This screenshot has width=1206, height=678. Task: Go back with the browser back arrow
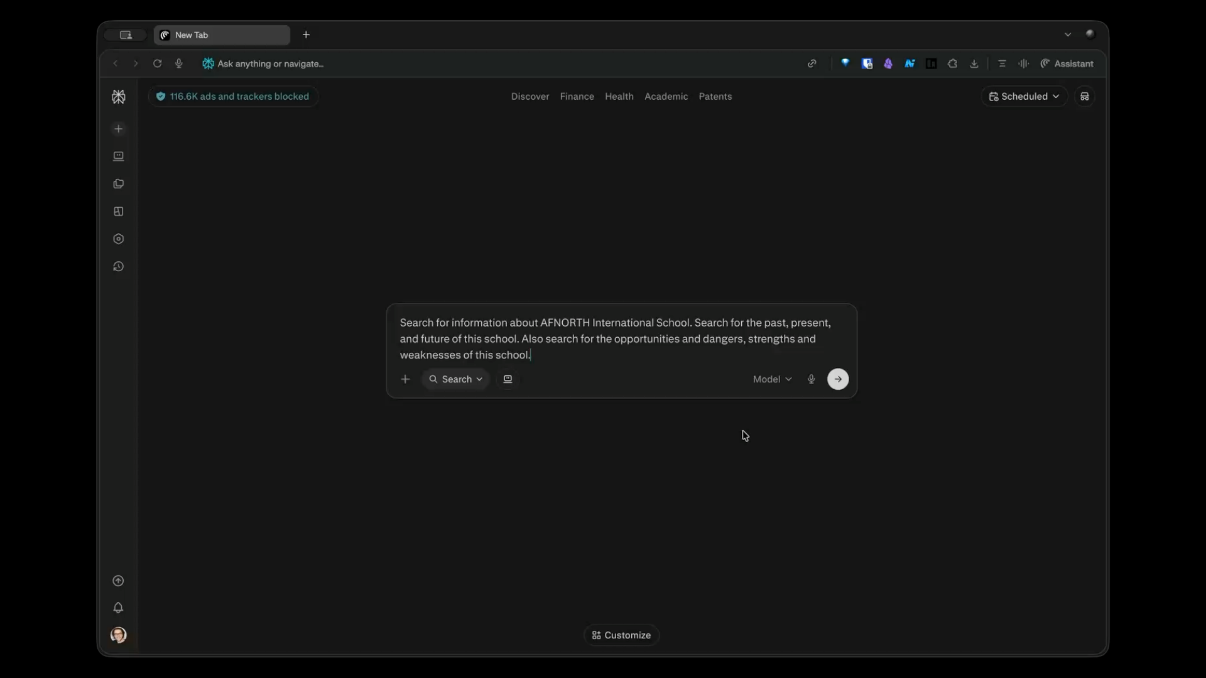coord(115,63)
